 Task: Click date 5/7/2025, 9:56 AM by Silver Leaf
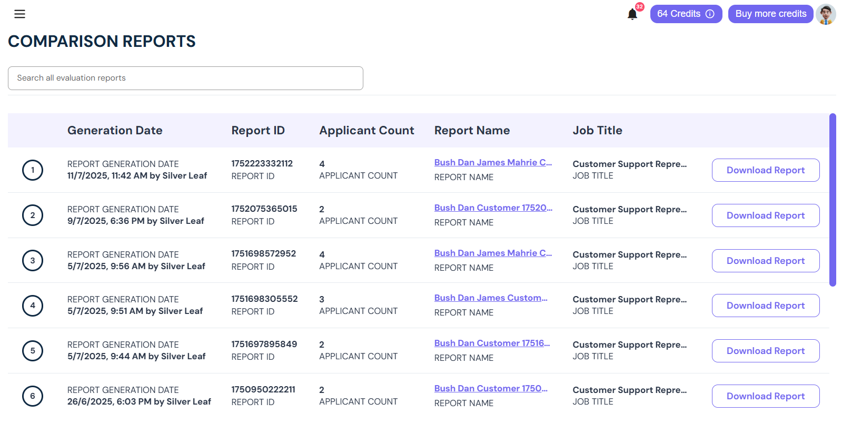point(136,267)
